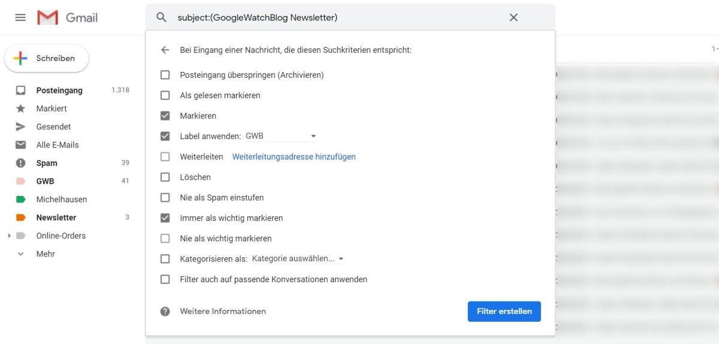Check the Als gelesen markieren box
The width and height of the screenshot is (719, 344).
[x=165, y=95]
